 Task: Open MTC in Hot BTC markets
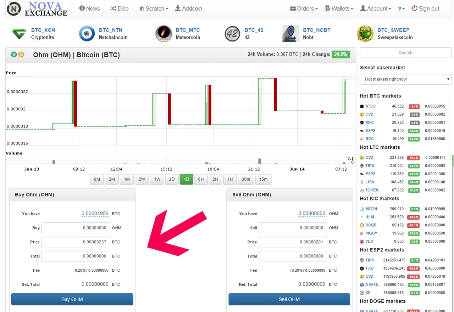[370, 123]
